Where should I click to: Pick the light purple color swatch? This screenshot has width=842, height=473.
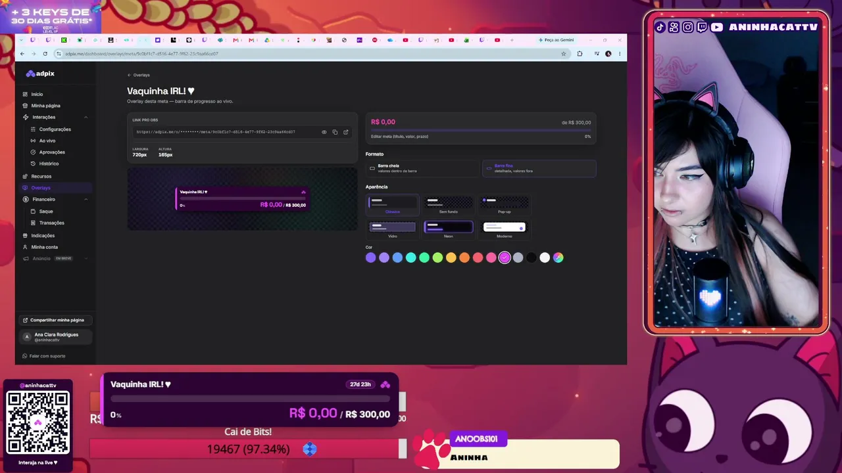tap(384, 258)
